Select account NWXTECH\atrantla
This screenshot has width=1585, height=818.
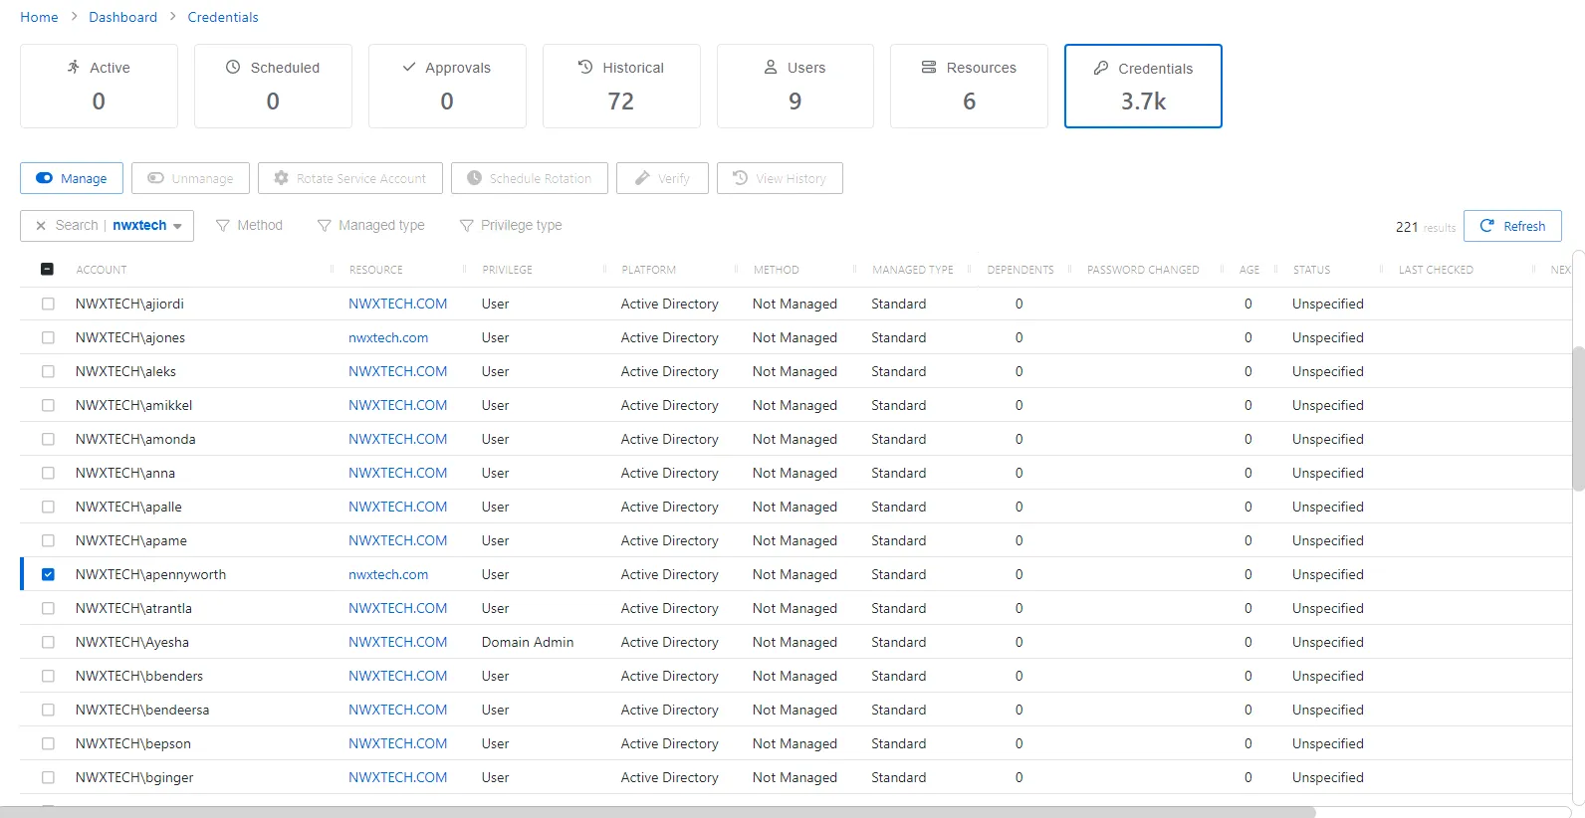point(133,608)
